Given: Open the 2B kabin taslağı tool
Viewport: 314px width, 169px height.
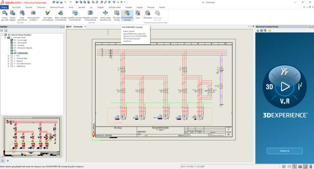Looking at the screenshot, I should (x=117, y=13).
